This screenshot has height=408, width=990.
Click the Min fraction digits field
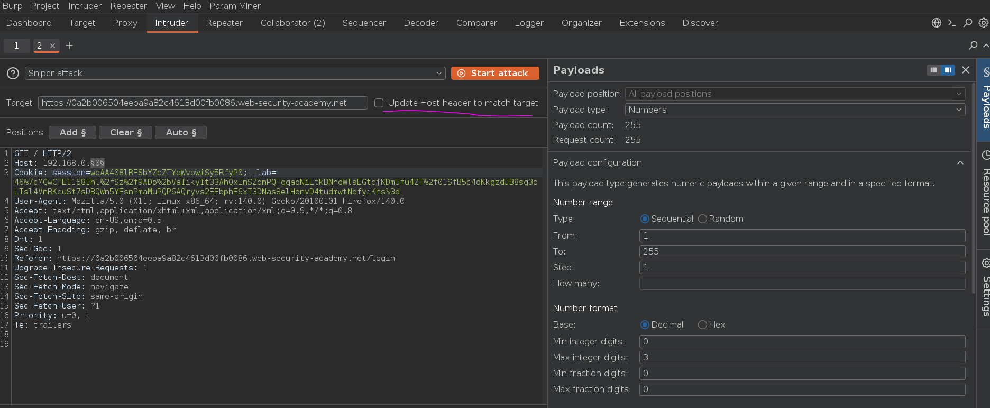point(802,373)
